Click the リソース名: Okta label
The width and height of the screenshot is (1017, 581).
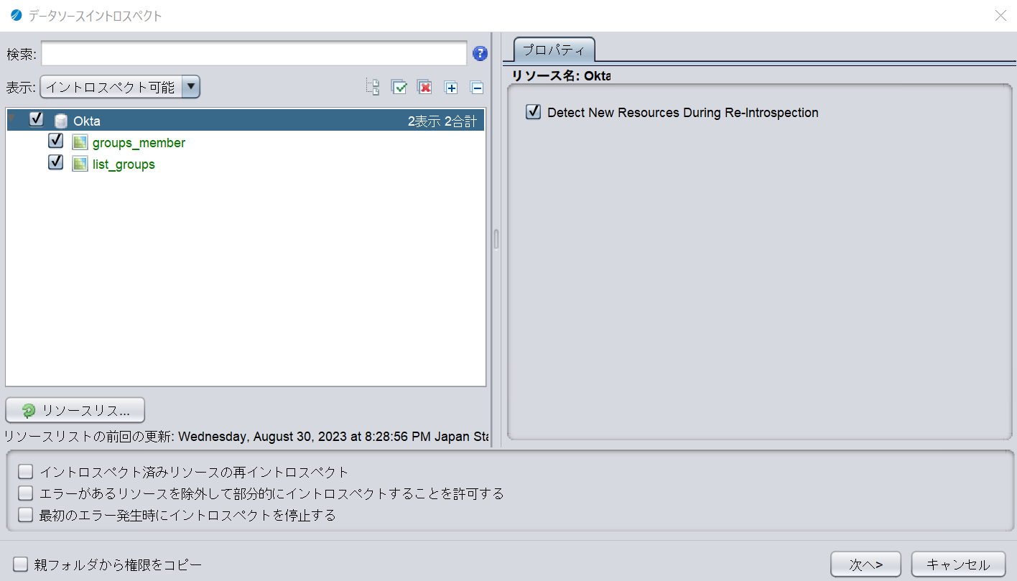(x=561, y=75)
